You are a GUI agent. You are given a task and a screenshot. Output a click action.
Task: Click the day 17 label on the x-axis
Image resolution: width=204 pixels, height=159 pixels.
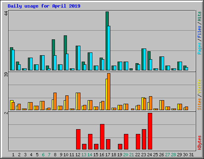[108, 155]
